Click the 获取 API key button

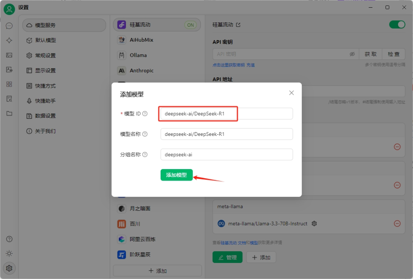(x=371, y=54)
